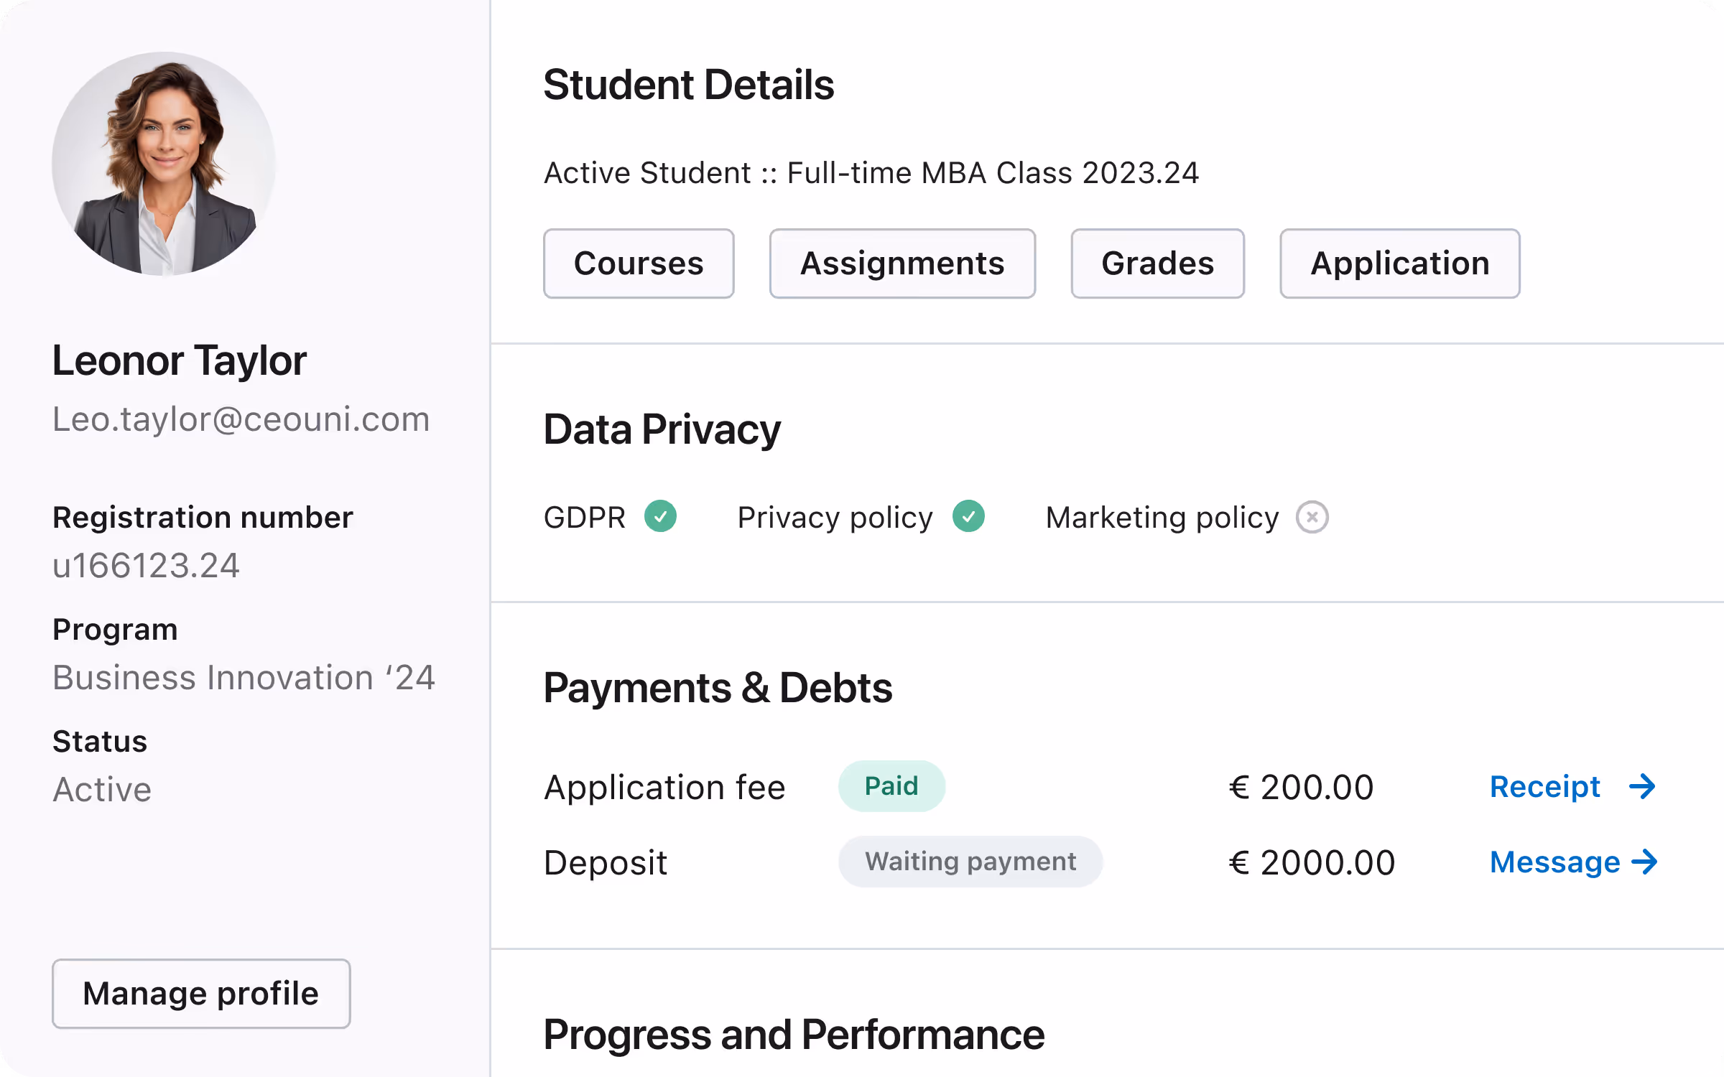This screenshot has width=1724, height=1077.
Task: Open the Courses tab
Action: coord(639,264)
